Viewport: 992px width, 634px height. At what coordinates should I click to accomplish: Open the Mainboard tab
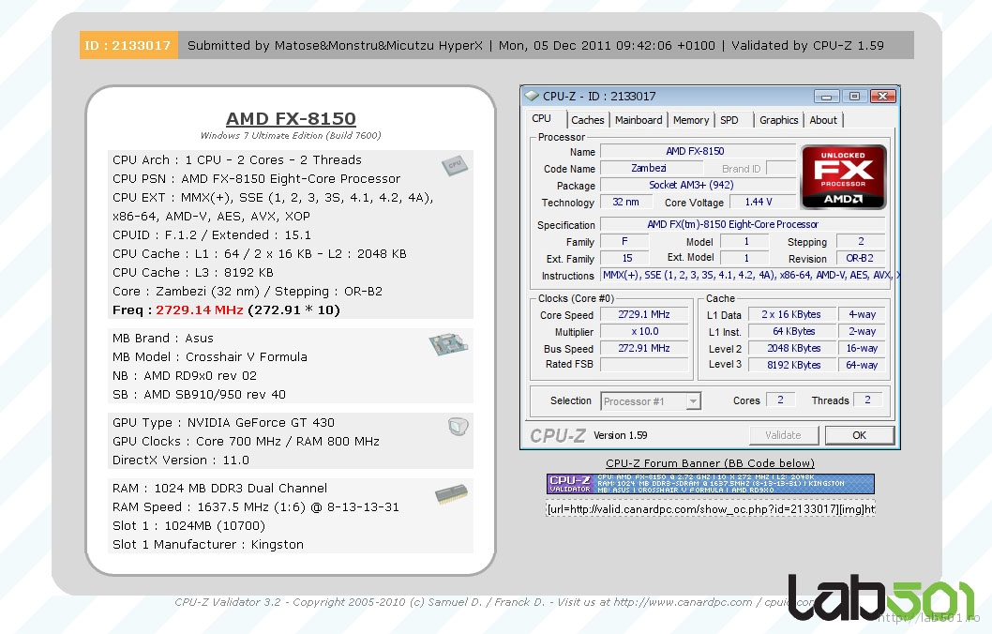[x=639, y=120]
